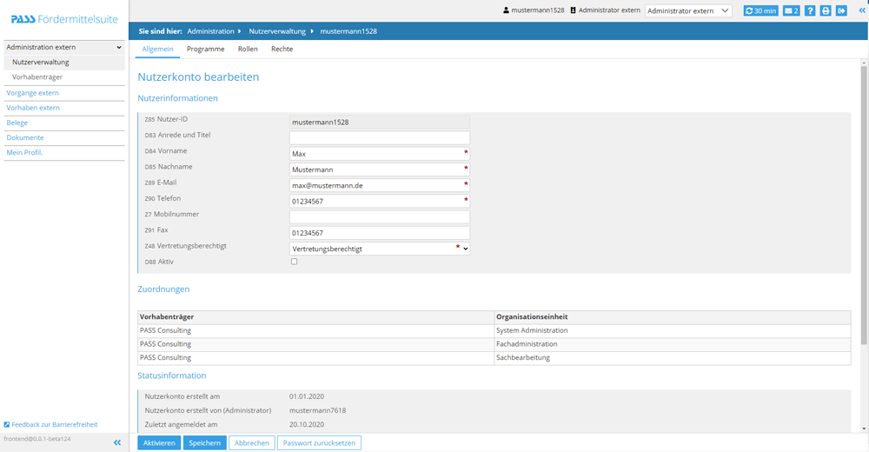Select the Fachadministration table cell

point(673,344)
